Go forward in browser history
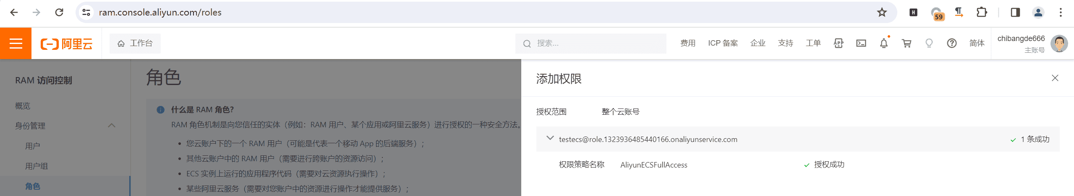The image size is (1074, 196). 37,13
